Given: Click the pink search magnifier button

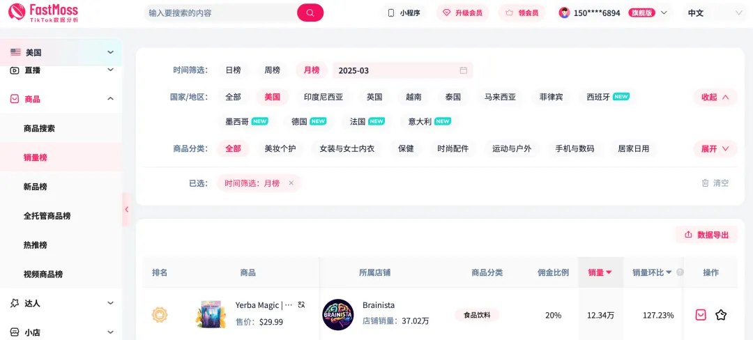Looking at the screenshot, I should (x=310, y=13).
